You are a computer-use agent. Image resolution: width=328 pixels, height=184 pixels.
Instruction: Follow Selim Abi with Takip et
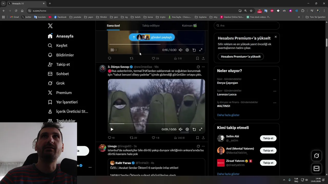(268, 138)
